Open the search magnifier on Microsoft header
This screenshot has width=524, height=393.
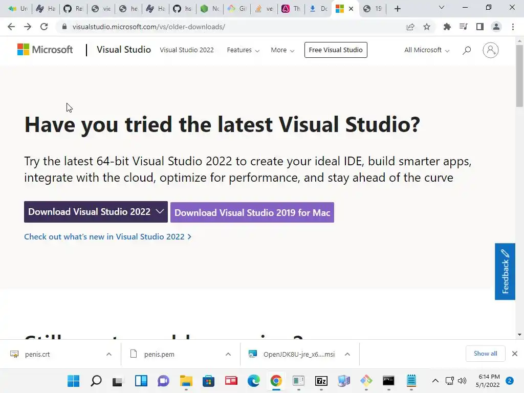click(467, 50)
